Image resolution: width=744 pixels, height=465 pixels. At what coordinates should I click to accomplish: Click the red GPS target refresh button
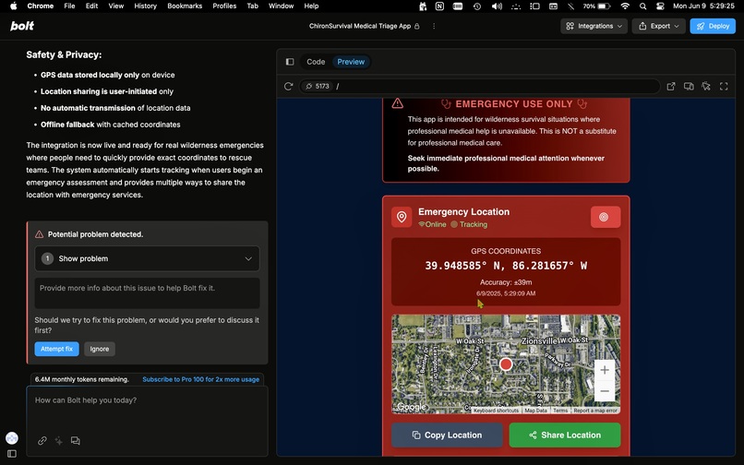click(x=605, y=217)
